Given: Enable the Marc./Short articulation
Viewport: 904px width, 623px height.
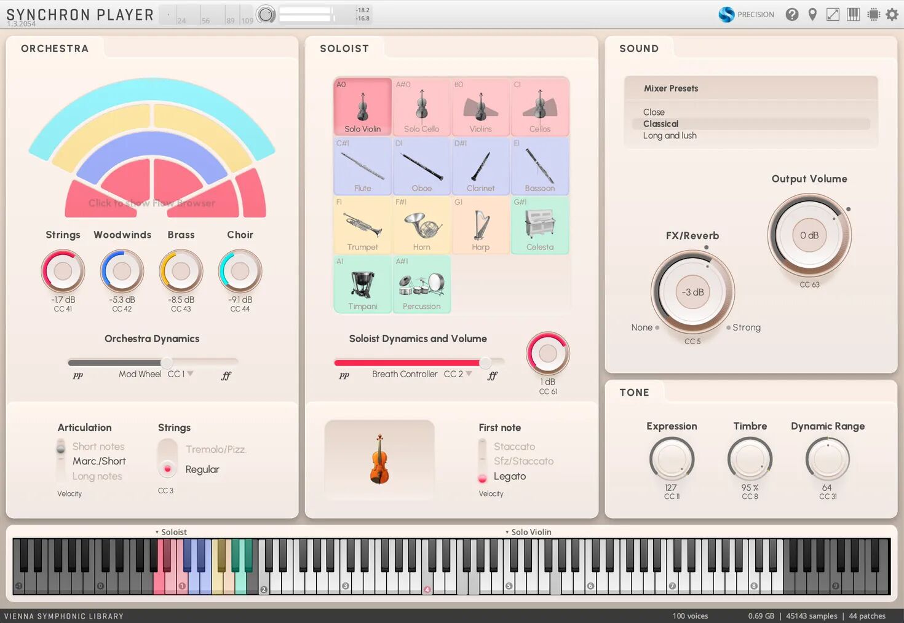Looking at the screenshot, I should [98, 461].
